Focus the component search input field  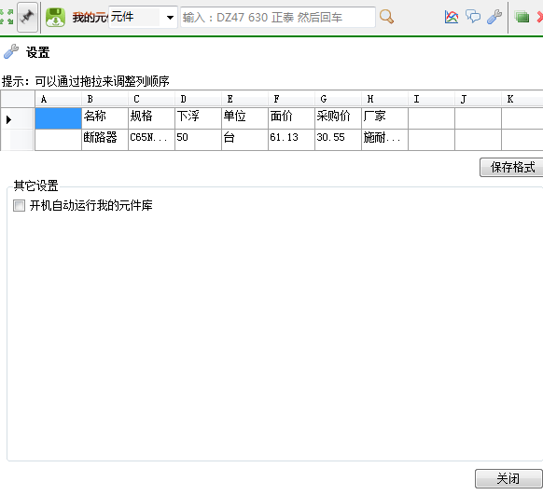pos(278,17)
